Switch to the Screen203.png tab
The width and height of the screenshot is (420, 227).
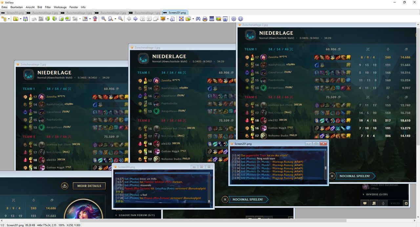pos(13,12)
